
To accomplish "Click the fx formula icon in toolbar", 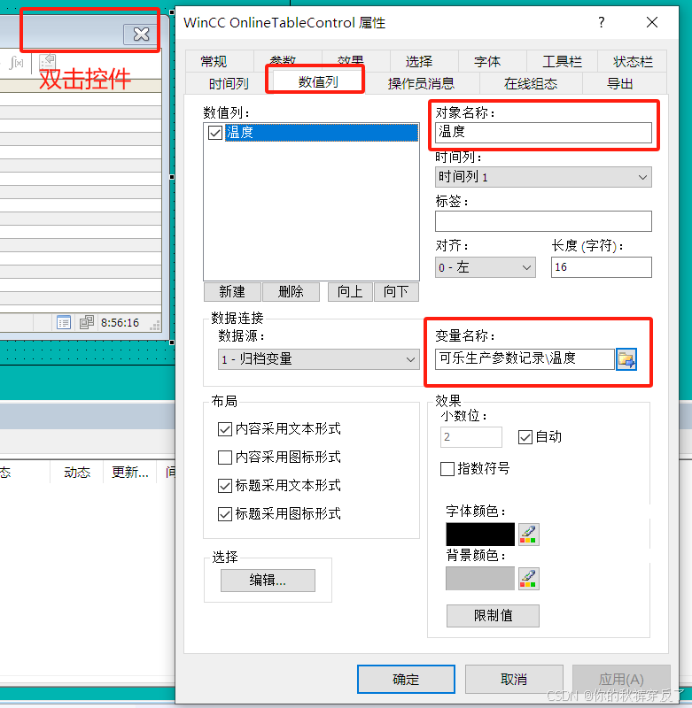I will 16,63.
